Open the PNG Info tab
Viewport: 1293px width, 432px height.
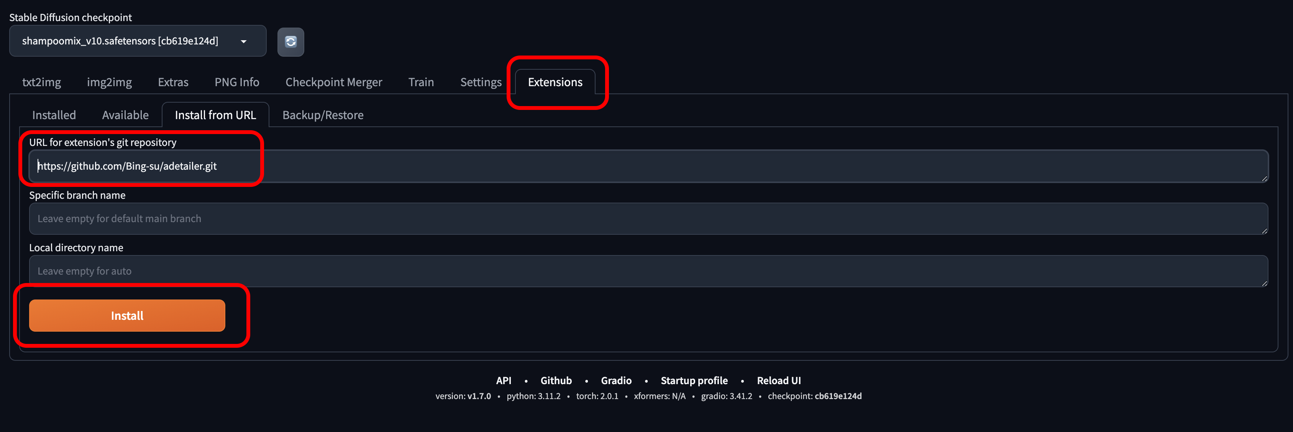pos(236,82)
